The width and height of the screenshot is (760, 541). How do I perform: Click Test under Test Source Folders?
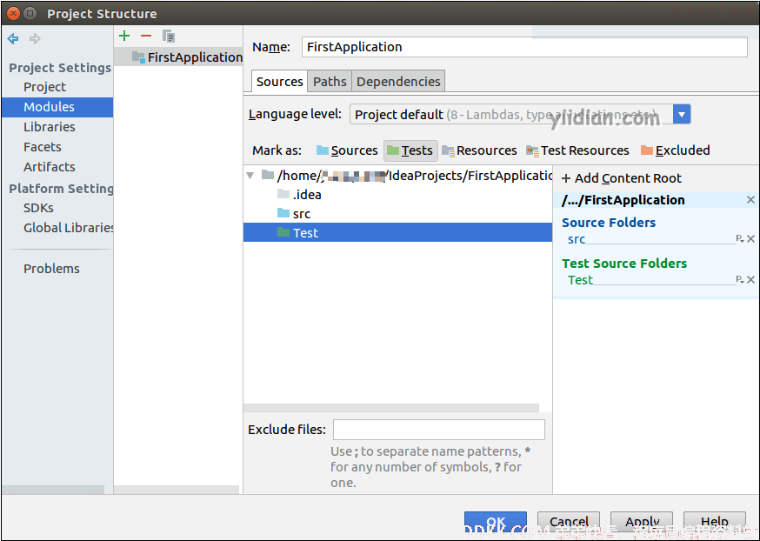coord(580,280)
